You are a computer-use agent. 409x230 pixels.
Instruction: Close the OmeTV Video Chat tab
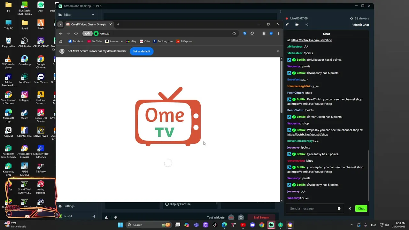click(111, 24)
